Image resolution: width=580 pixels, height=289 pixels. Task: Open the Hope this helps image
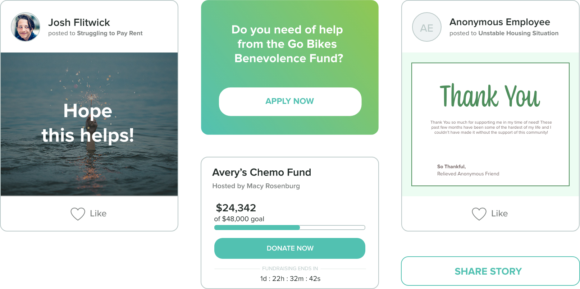[x=89, y=124]
